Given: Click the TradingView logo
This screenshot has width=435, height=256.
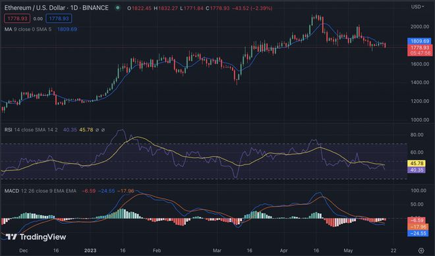Looking at the screenshot, I should [36, 237].
